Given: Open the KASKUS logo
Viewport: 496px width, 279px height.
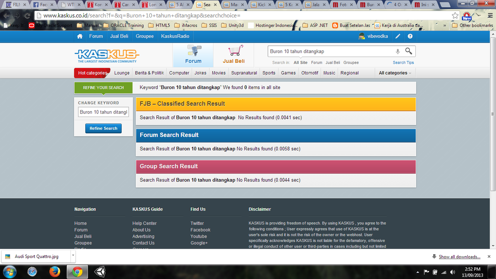Looking at the screenshot, I should tap(107, 55).
